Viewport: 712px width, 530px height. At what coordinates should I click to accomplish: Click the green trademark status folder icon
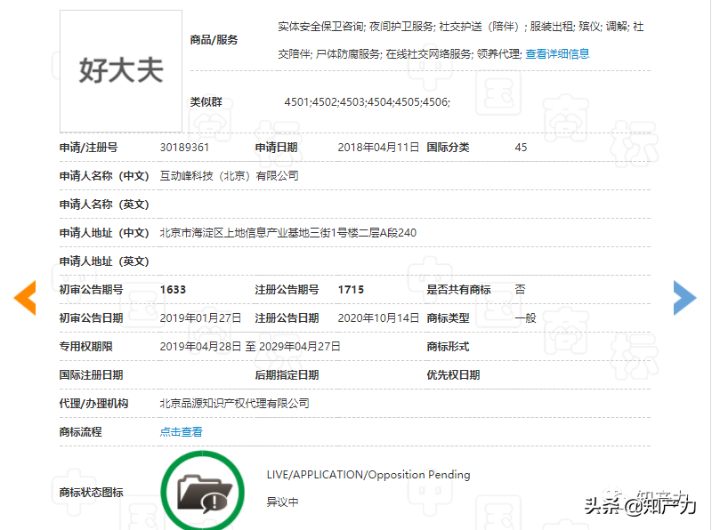point(203,491)
